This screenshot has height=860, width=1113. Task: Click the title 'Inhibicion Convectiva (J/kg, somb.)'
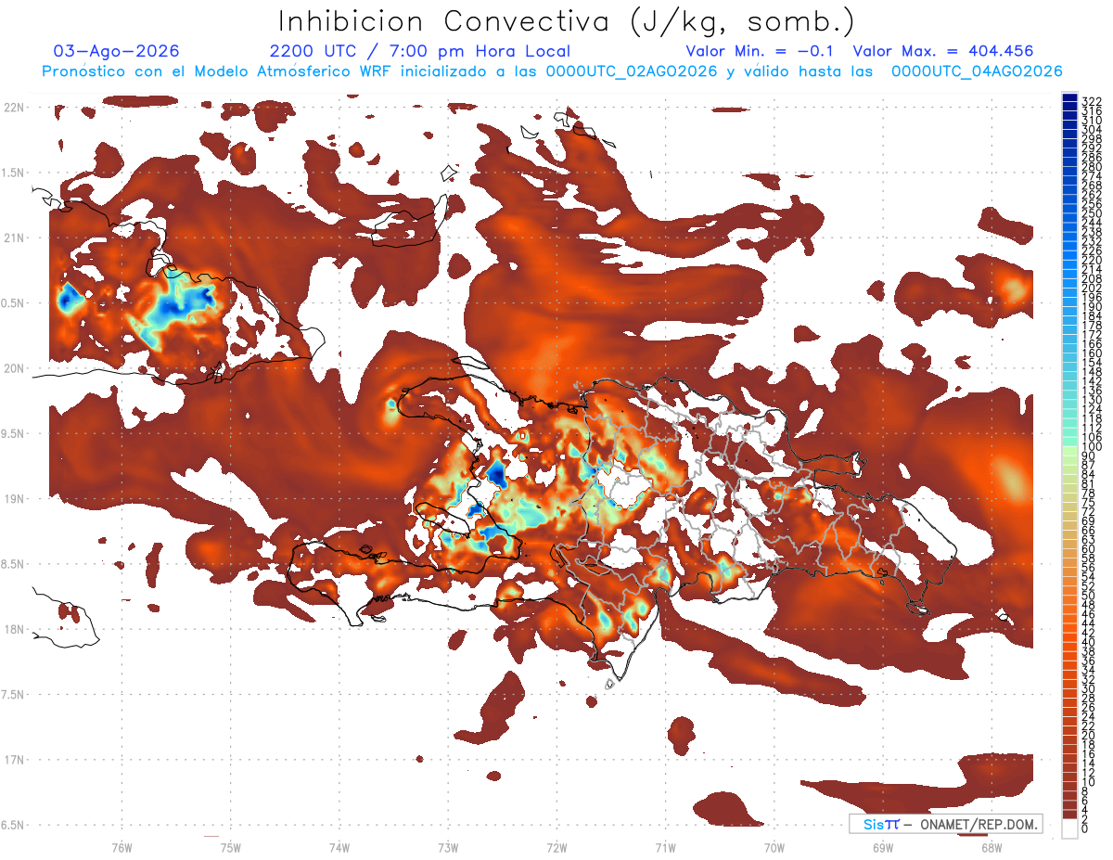tap(567, 22)
